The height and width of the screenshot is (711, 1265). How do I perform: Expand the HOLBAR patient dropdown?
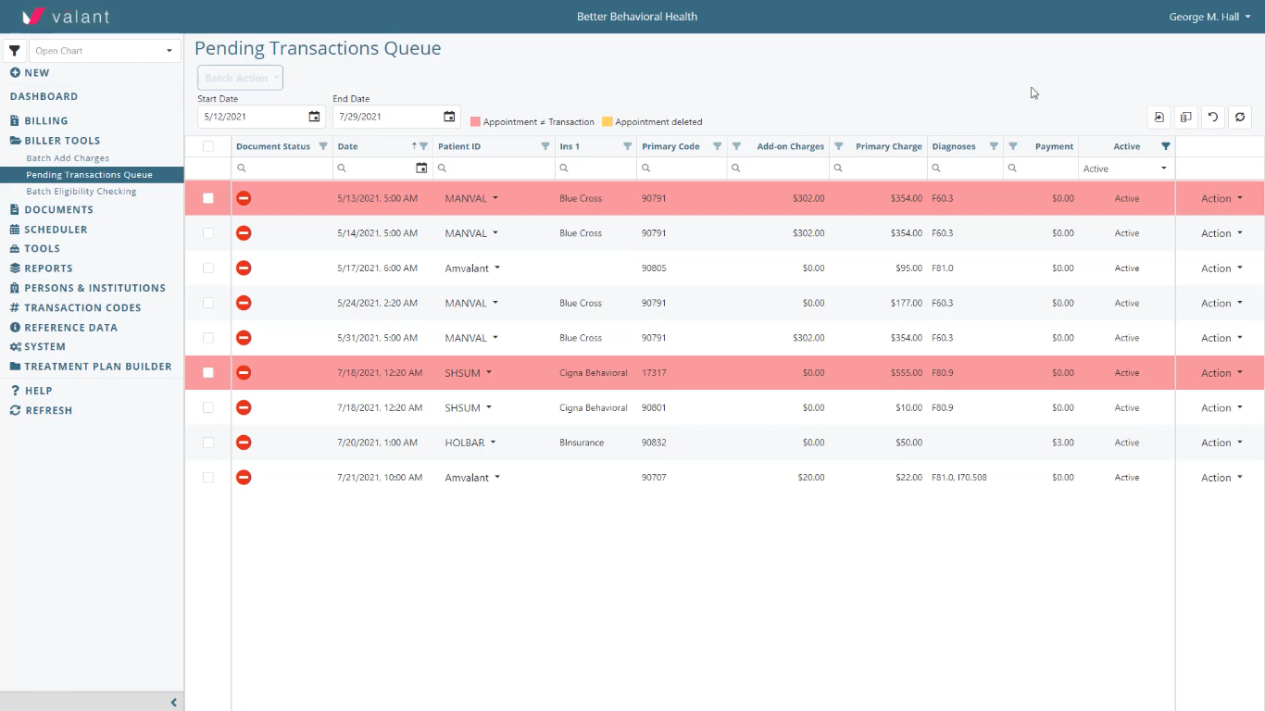tap(493, 443)
